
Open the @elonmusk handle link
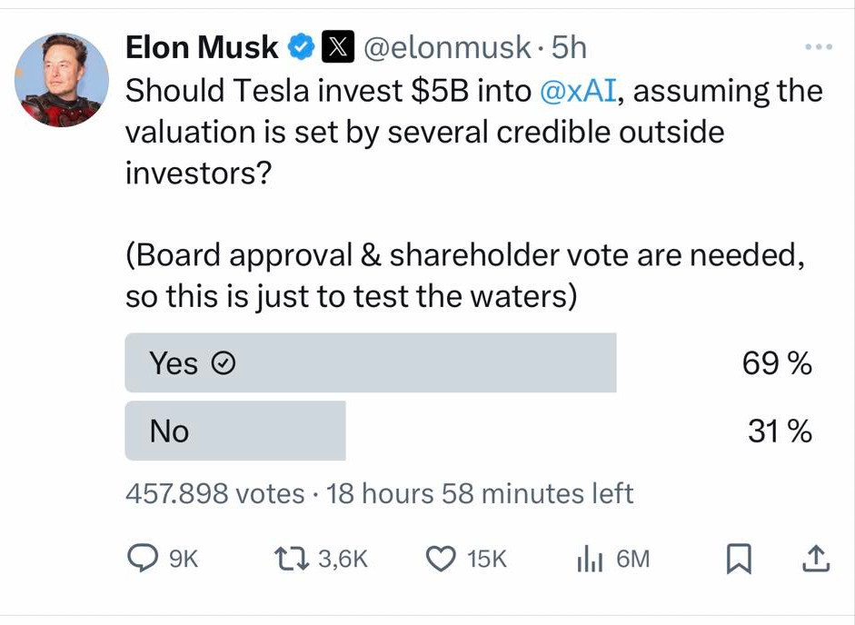point(445,47)
